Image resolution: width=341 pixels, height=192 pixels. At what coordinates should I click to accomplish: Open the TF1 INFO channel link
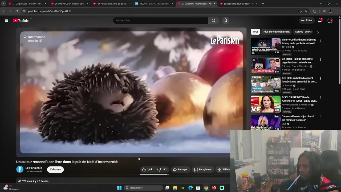pyautogui.click(x=286, y=47)
